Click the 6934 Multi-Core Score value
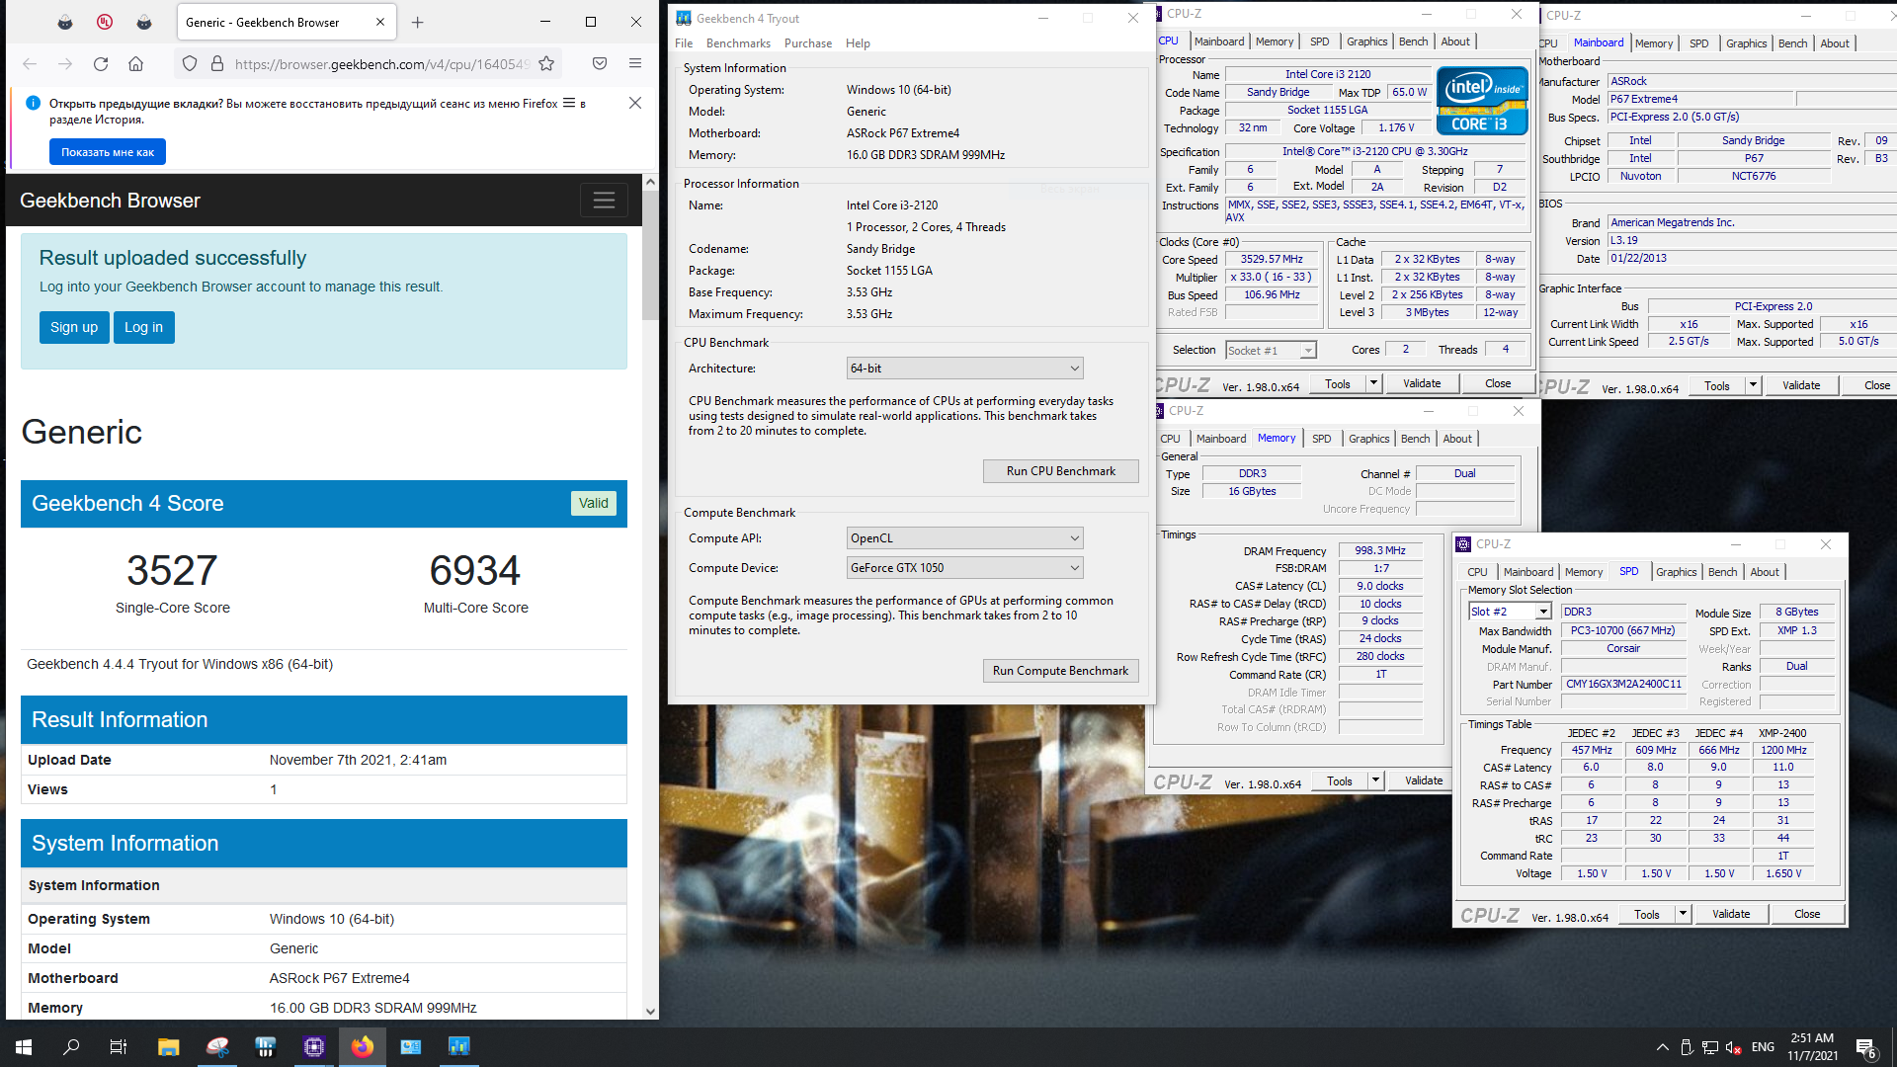 pyautogui.click(x=475, y=570)
